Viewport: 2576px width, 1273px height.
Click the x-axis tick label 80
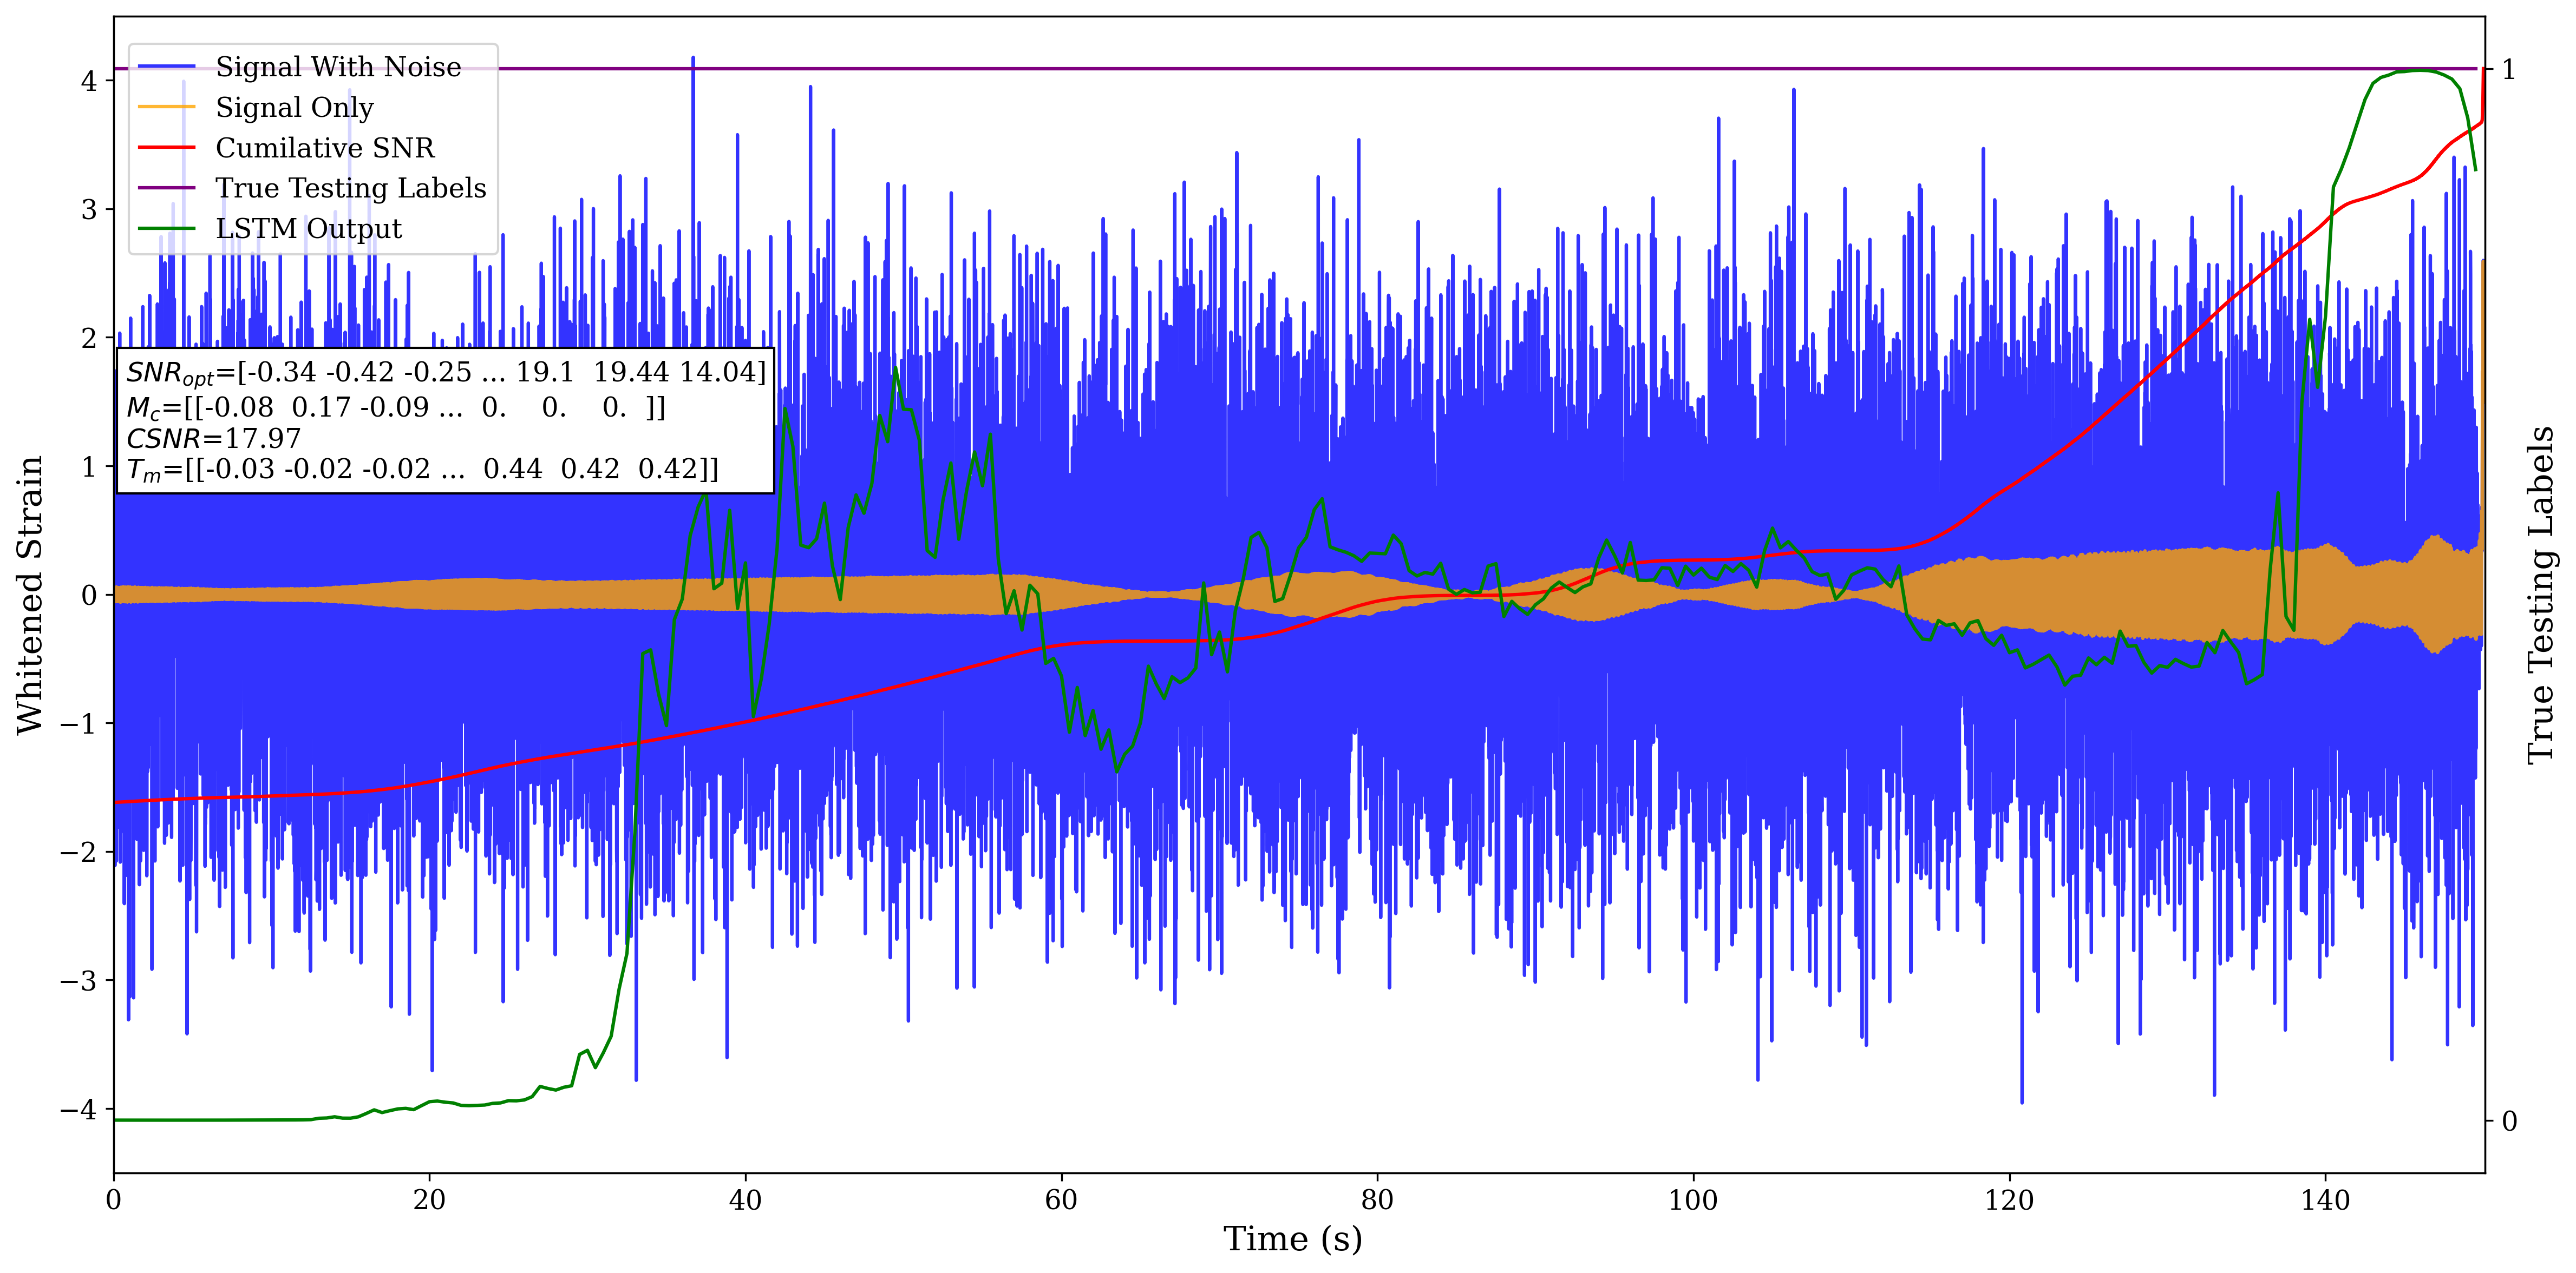pos(1377,1200)
